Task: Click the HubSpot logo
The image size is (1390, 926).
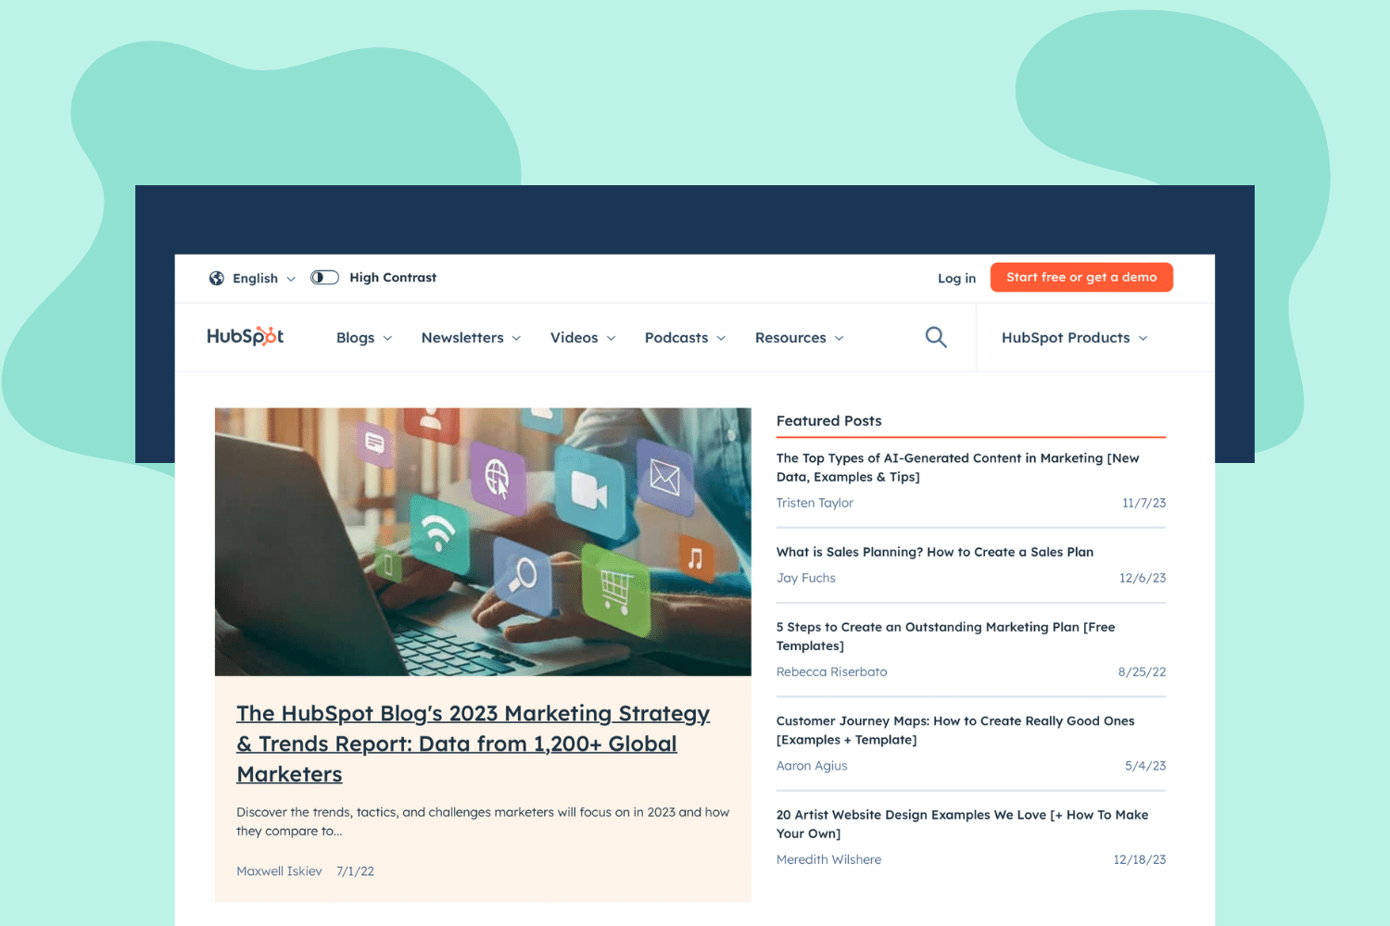Action: (x=245, y=337)
